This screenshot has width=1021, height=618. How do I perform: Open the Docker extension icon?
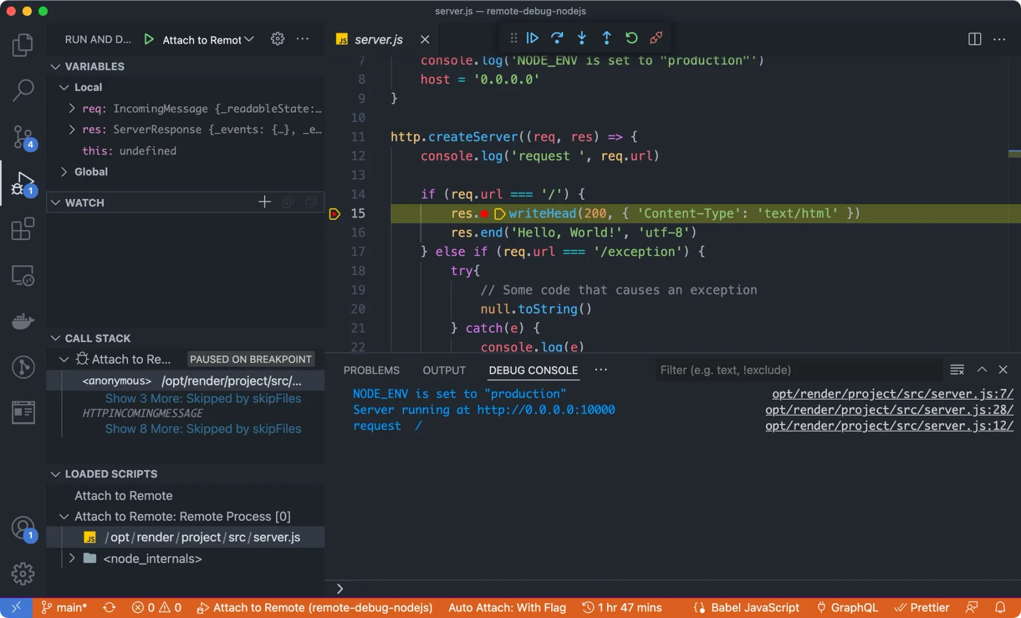click(x=23, y=321)
